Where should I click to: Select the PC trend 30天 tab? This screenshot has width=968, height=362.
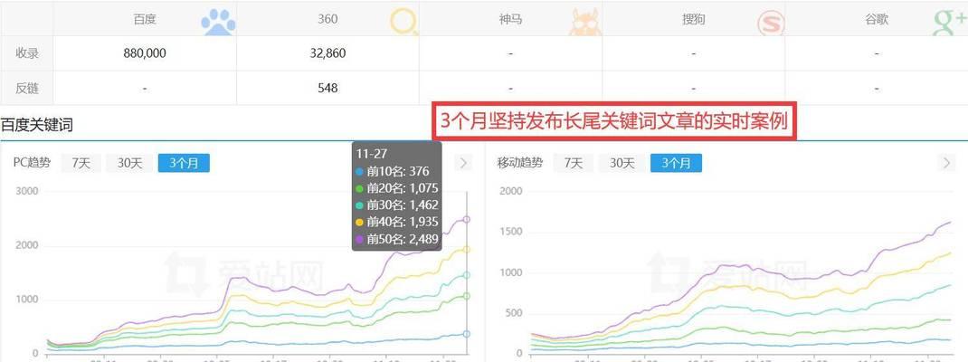pyautogui.click(x=129, y=163)
